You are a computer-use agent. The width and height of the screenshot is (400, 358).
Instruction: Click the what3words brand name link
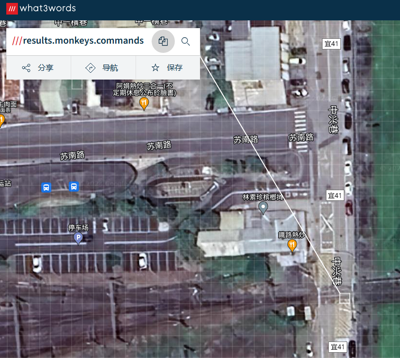tap(48, 8)
